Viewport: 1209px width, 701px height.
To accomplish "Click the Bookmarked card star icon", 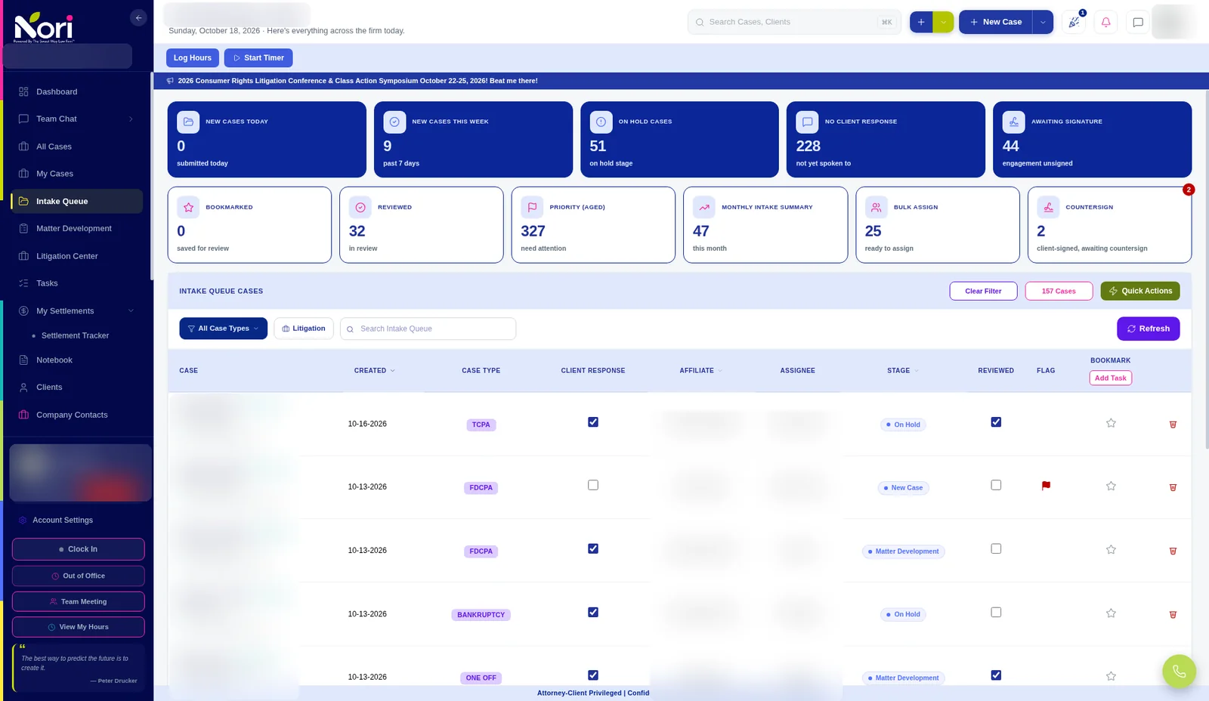I will (188, 207).
